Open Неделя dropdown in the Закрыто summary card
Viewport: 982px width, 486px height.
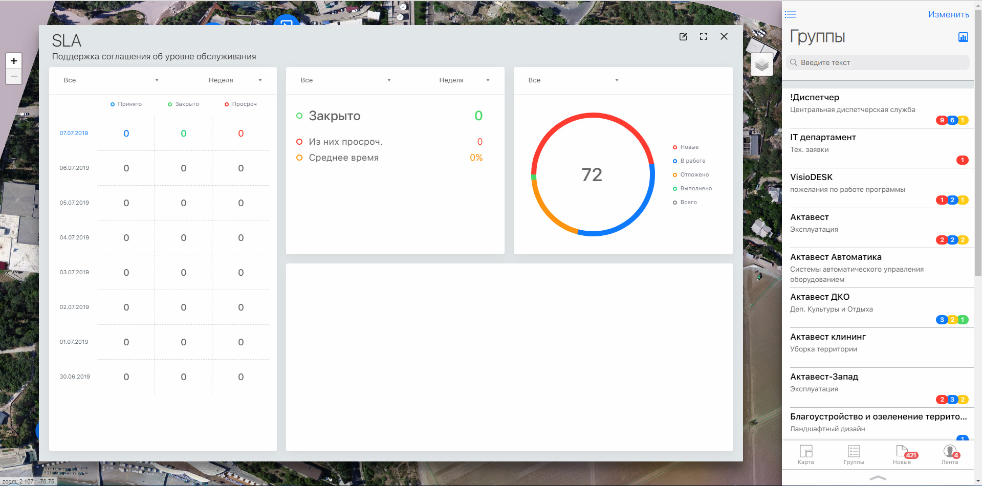tap(465, 80)
